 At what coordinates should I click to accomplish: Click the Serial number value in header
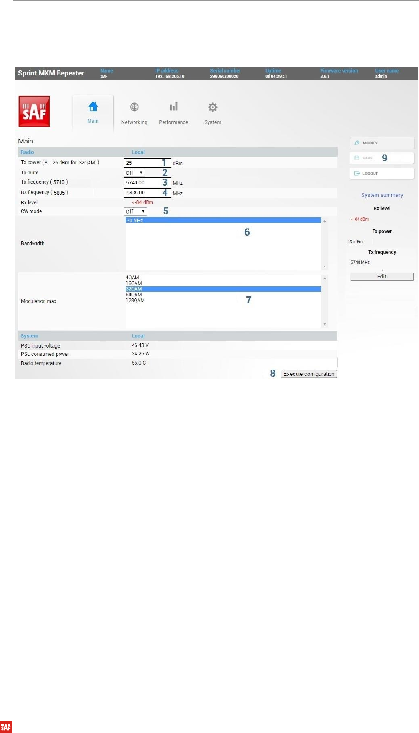coord(224,76)
